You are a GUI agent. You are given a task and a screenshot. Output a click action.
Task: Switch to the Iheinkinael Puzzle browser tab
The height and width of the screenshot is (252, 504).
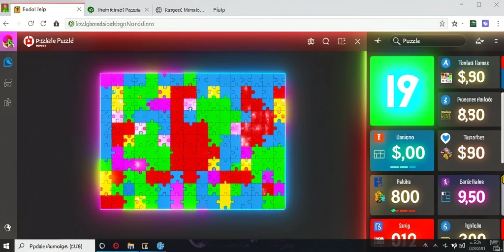[119, 10]
